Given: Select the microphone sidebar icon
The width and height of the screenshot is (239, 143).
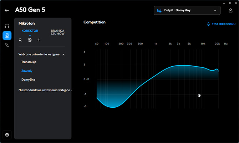Looking at the screenshot, I should [x=7, y=36].
